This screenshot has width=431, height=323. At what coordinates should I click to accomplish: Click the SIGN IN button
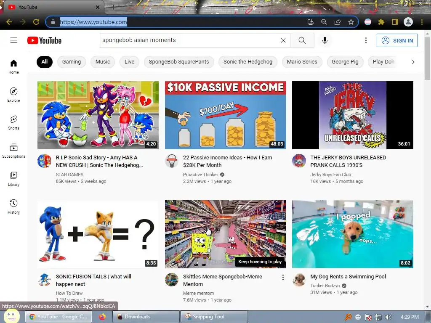tap(397, 40)
